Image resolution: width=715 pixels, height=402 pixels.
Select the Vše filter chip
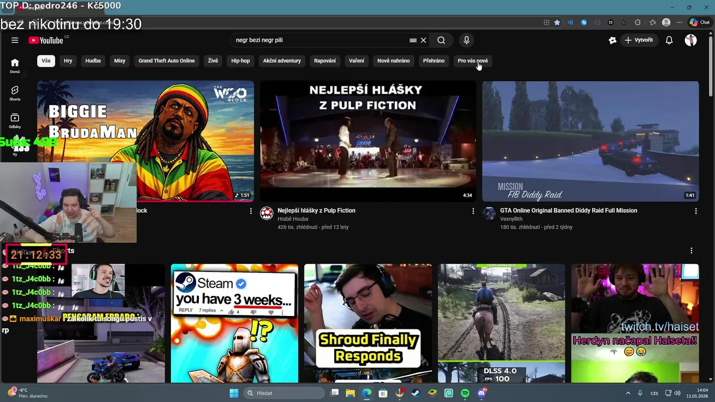(x=46, y=61)
